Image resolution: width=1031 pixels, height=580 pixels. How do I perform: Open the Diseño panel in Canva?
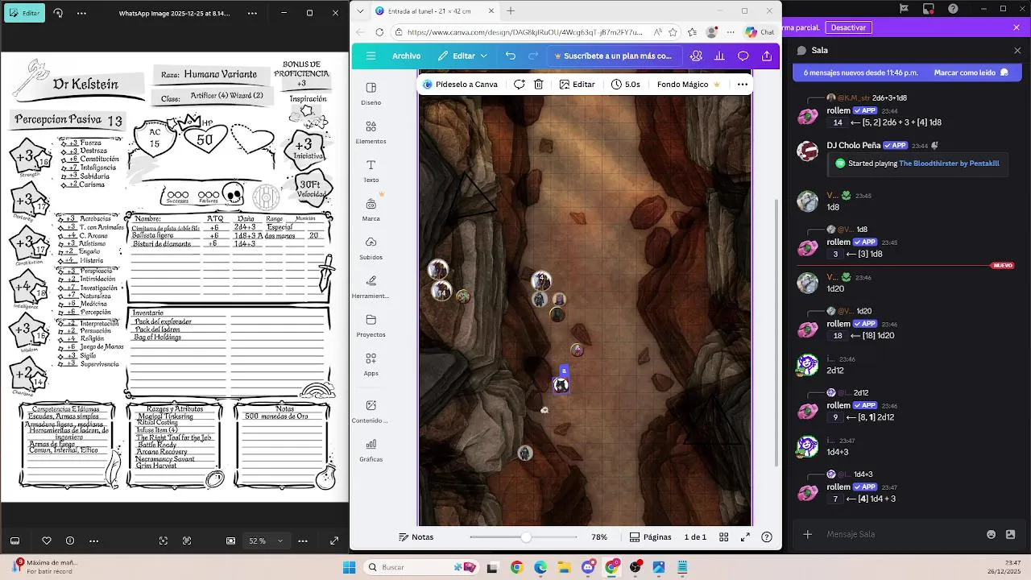click(371, 93)
